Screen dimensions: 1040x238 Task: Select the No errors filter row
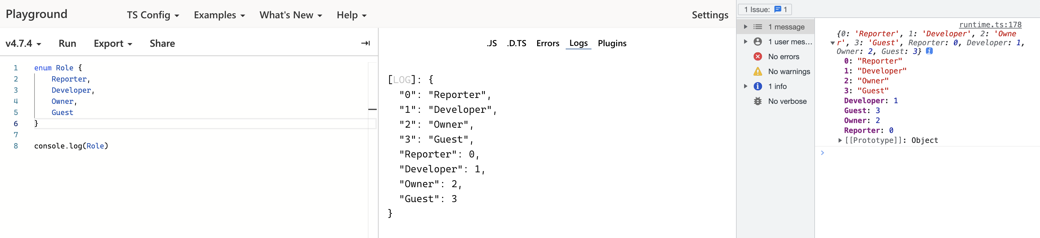pyautogui.click(x=775, y=57)
